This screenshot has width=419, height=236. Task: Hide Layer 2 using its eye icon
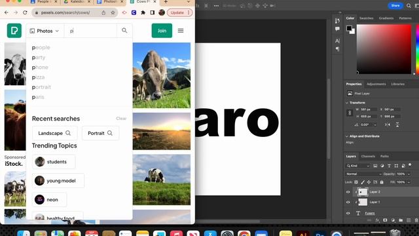(348, 192)
